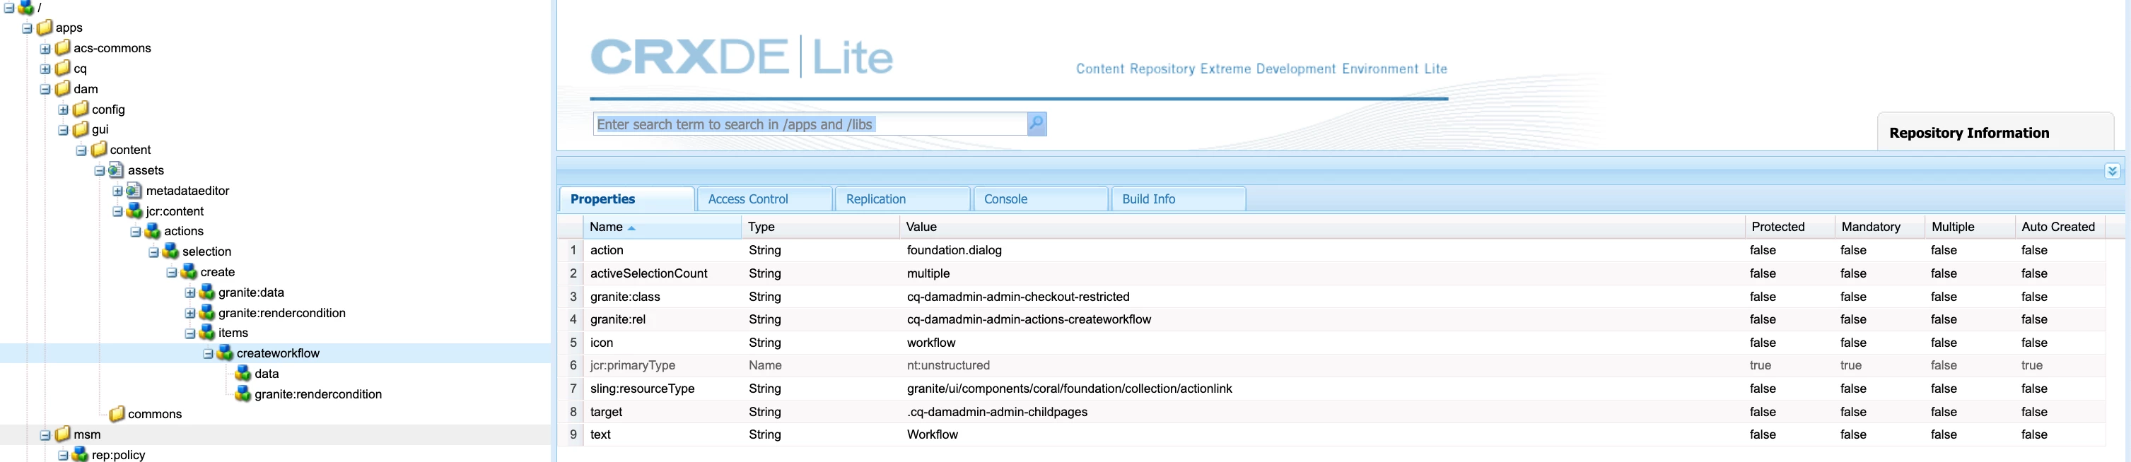Click the granite:data node icon

click(x=208, y=292)
